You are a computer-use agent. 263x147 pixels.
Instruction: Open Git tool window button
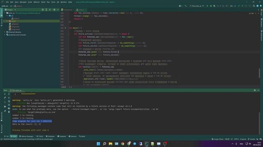point(7,136)
